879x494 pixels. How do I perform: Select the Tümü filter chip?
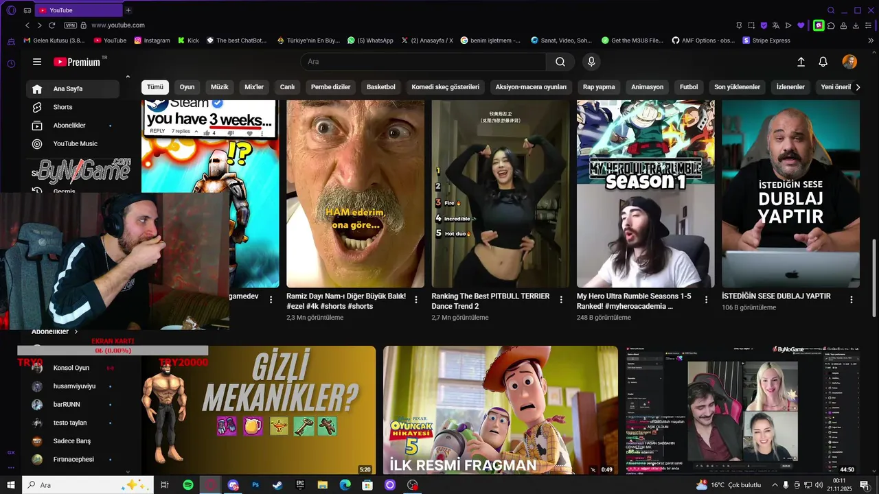click(155, 87)
